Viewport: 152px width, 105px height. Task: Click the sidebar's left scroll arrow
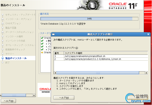(1, 95)
